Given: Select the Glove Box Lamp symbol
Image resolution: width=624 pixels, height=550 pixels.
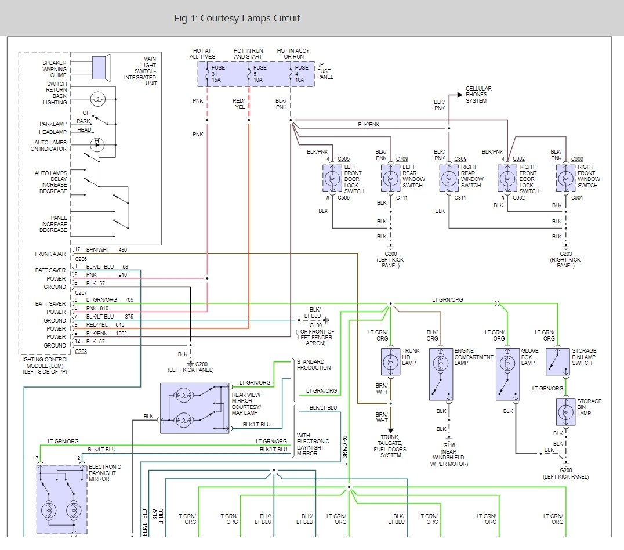Looking at the screenshot, I should (507, 374).
